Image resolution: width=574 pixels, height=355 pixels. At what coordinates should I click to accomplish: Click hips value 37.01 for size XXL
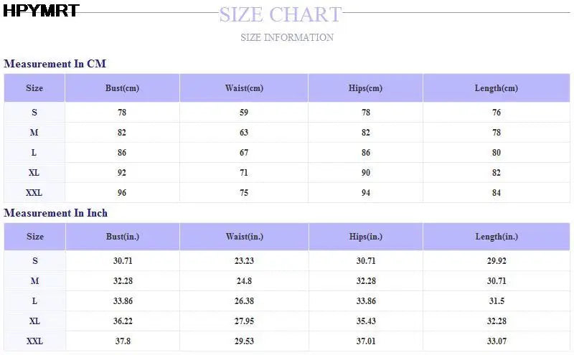click(365, 341)
